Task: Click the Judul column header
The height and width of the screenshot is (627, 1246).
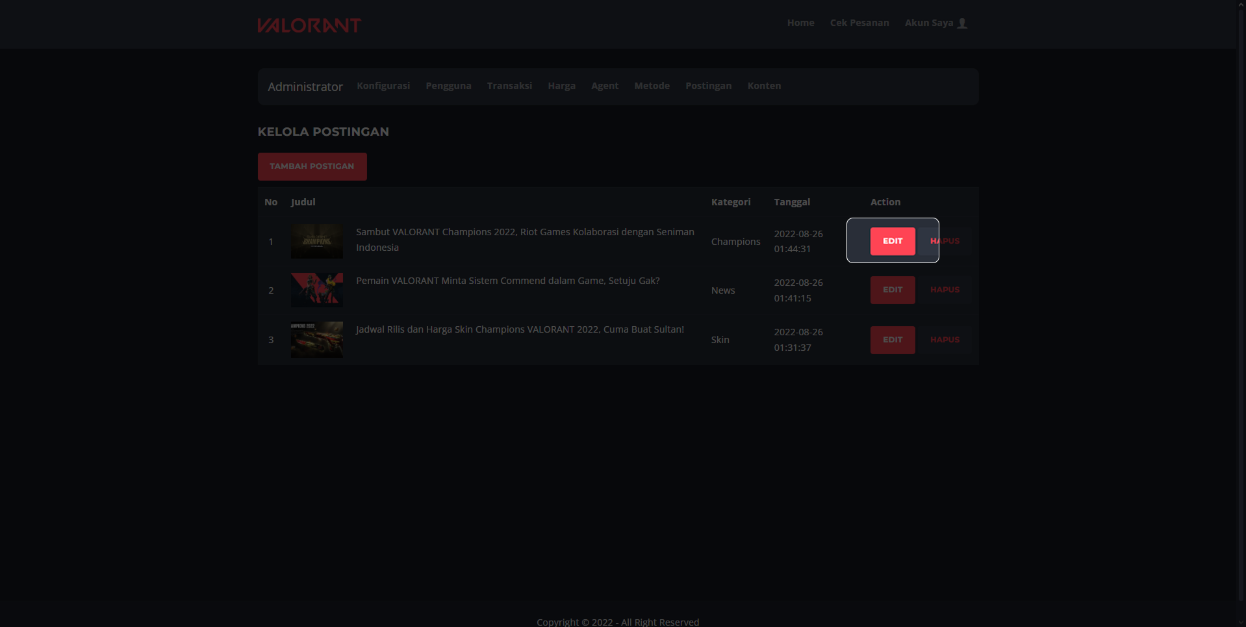Action: point(303,202)
